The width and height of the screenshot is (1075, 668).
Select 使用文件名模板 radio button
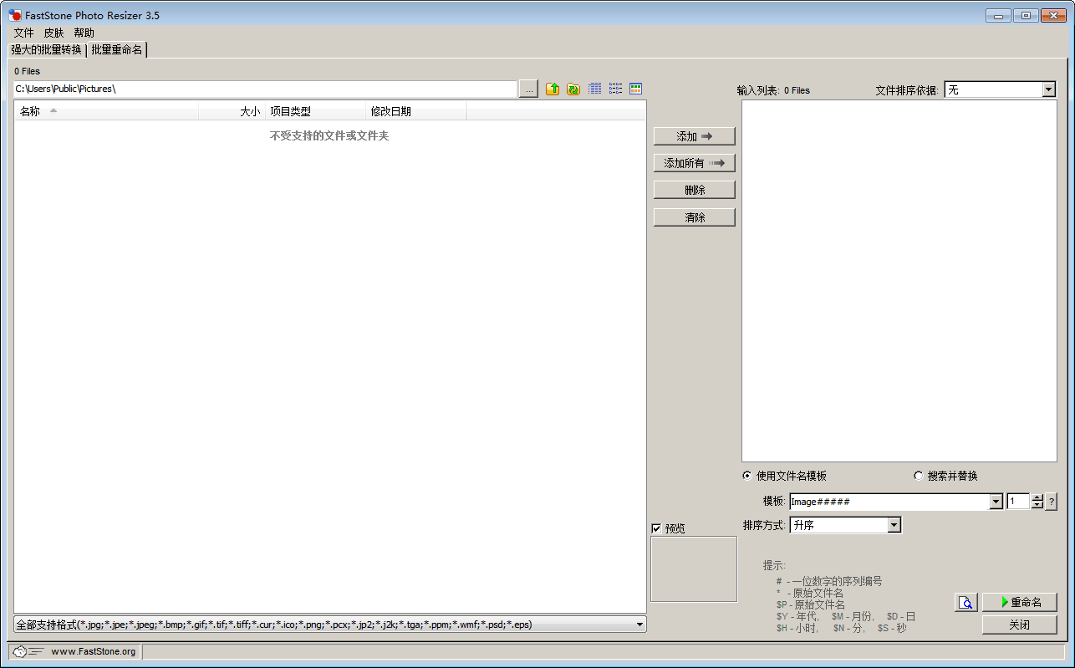click(747, 476)
